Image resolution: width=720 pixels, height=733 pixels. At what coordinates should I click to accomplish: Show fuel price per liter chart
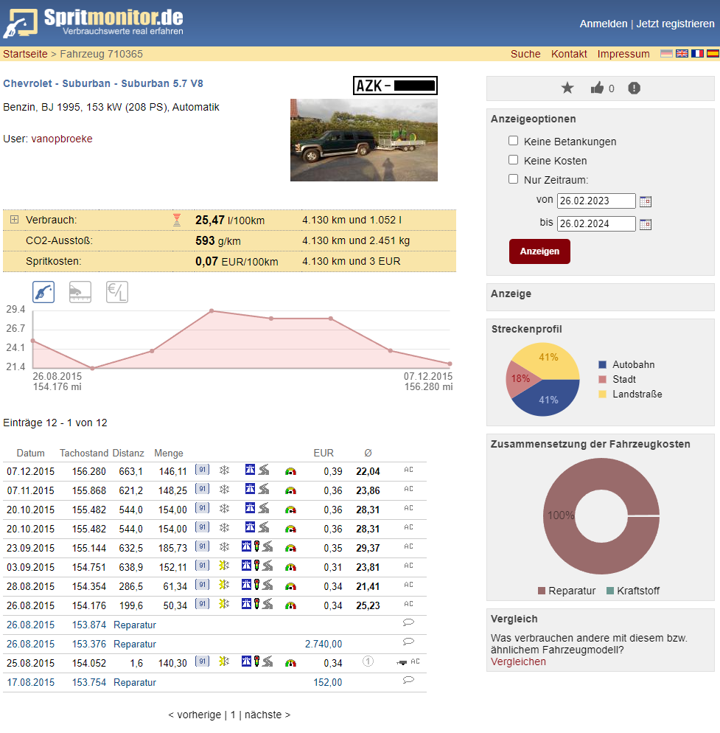tap(117, 292)
